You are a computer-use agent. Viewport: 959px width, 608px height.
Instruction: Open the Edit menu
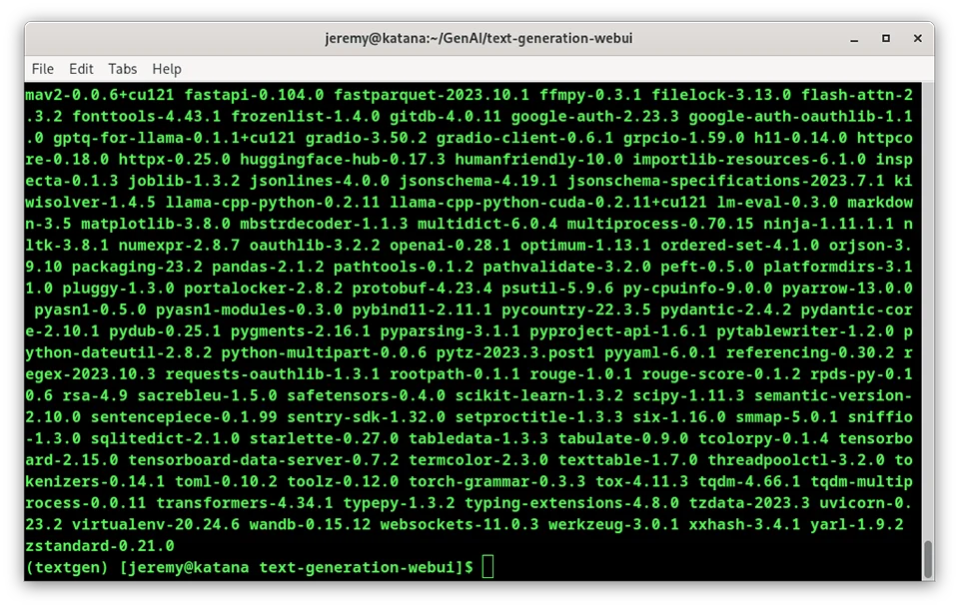(81, 69)
